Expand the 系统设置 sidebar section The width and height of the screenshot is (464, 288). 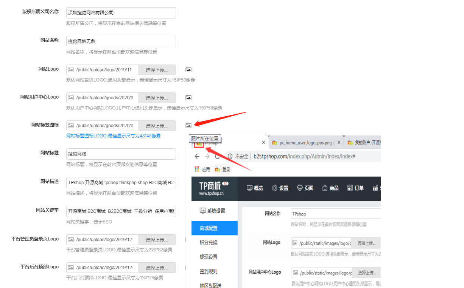[x=216, y=210]
